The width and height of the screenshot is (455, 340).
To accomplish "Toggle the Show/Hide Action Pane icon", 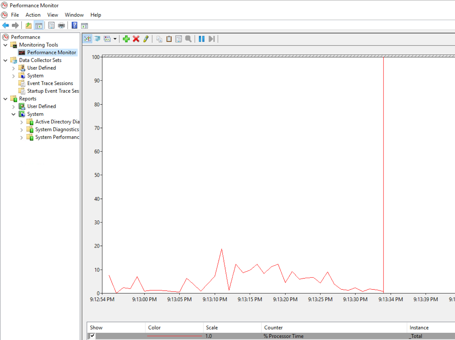I will 84,26.
